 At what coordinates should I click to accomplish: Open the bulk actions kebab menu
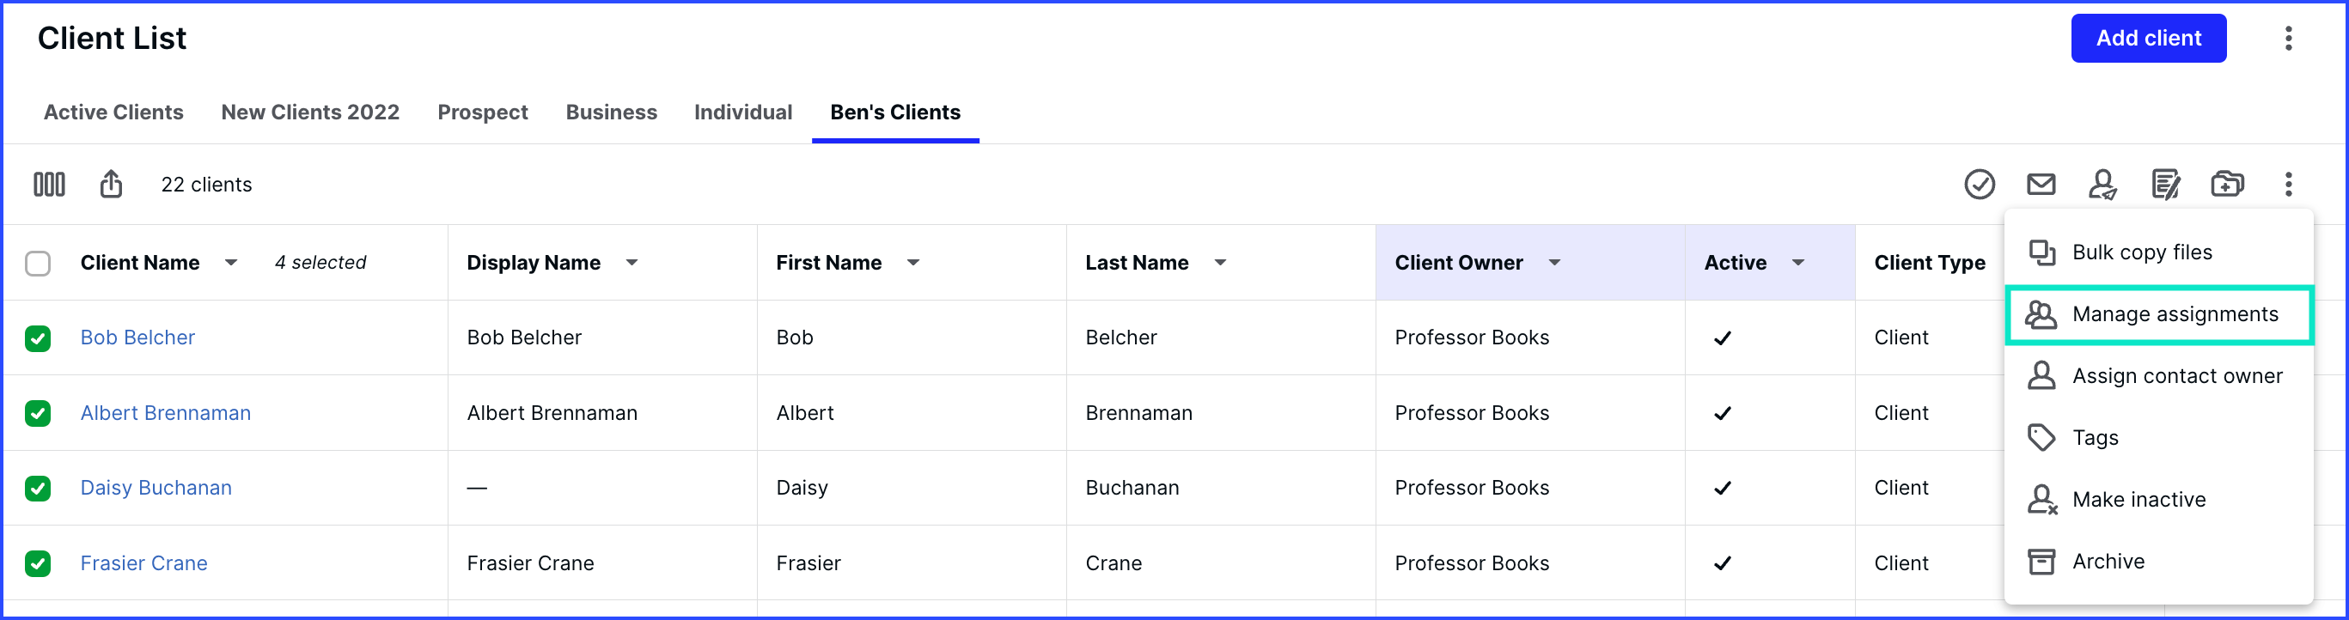pos(2288,184)
